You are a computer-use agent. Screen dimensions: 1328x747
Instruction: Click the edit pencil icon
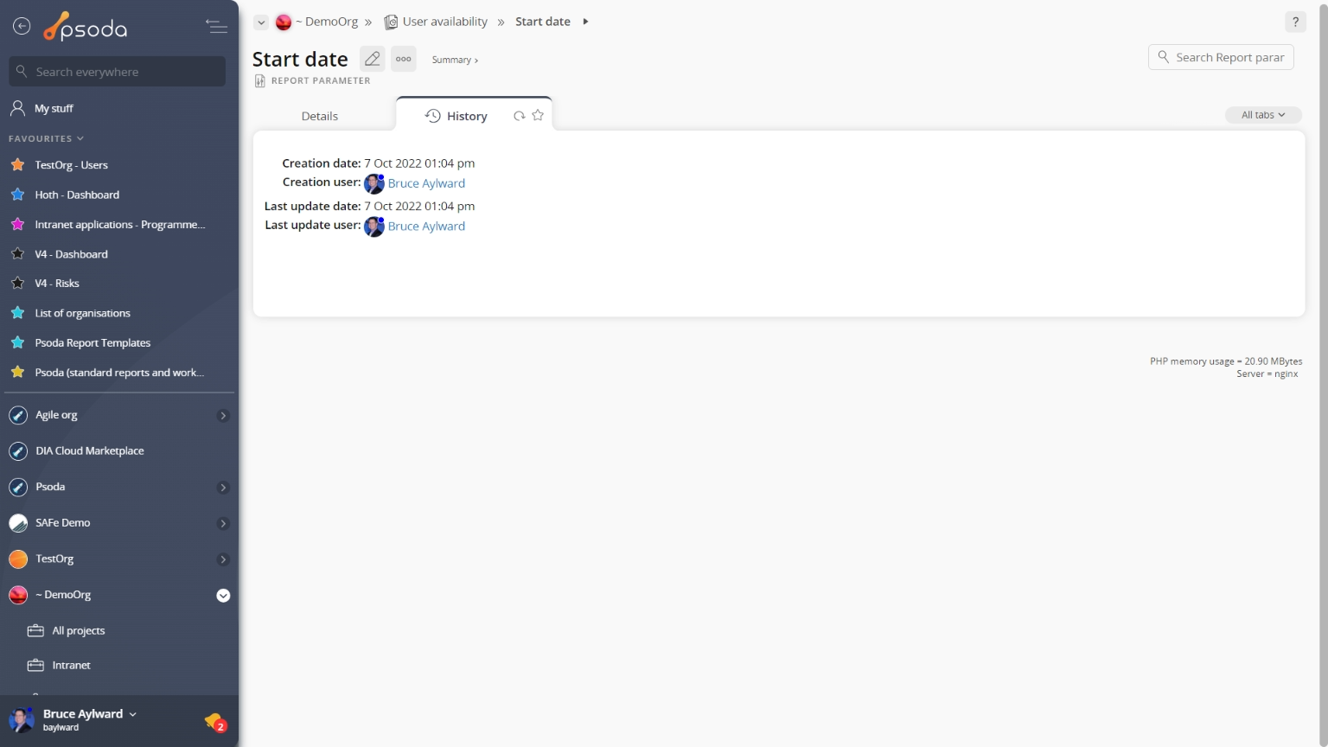372,59
